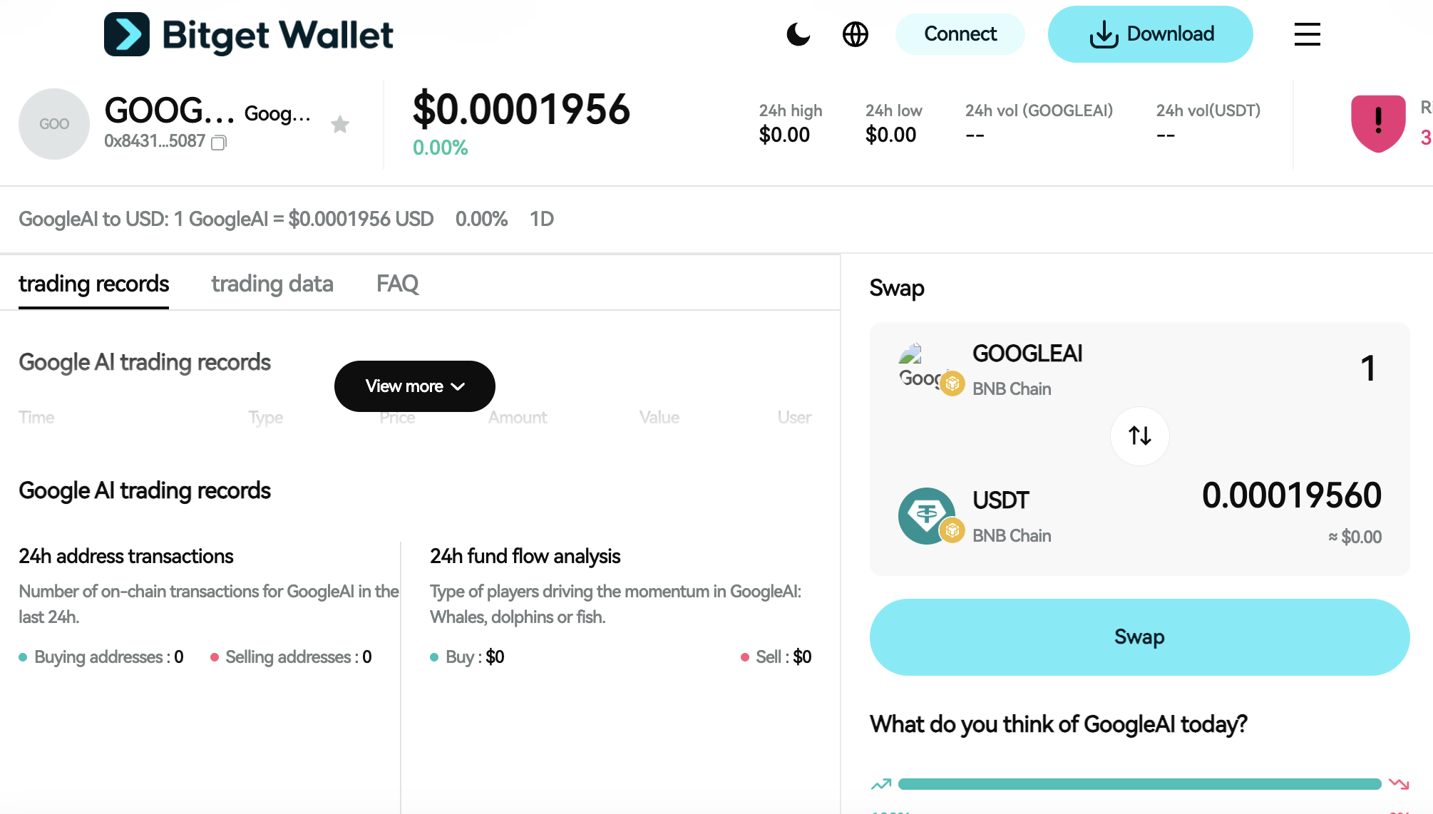Screen dimensions: 1433x814
Task: Toggle the favorite star for GOOGLEAI
Action: pyautogui.click(x=341, y=124)
